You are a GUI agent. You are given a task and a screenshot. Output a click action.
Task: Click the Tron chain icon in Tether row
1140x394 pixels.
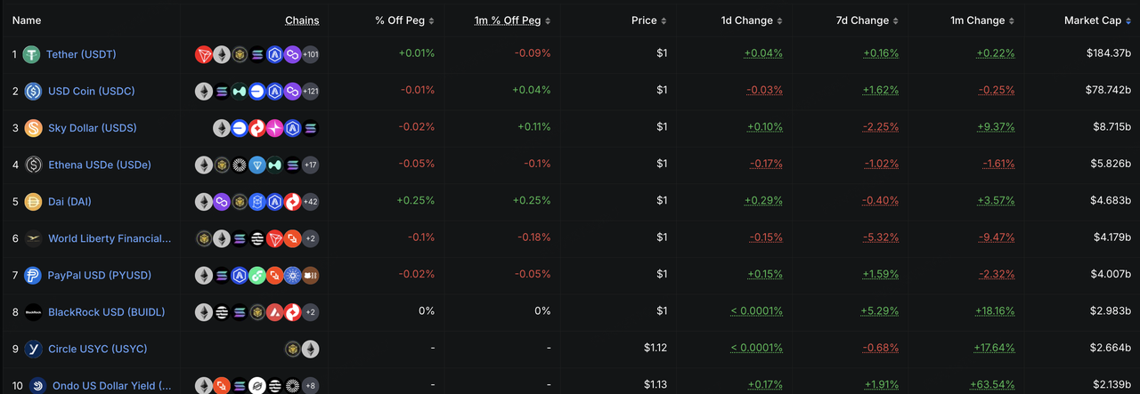(x=203, y=54)
